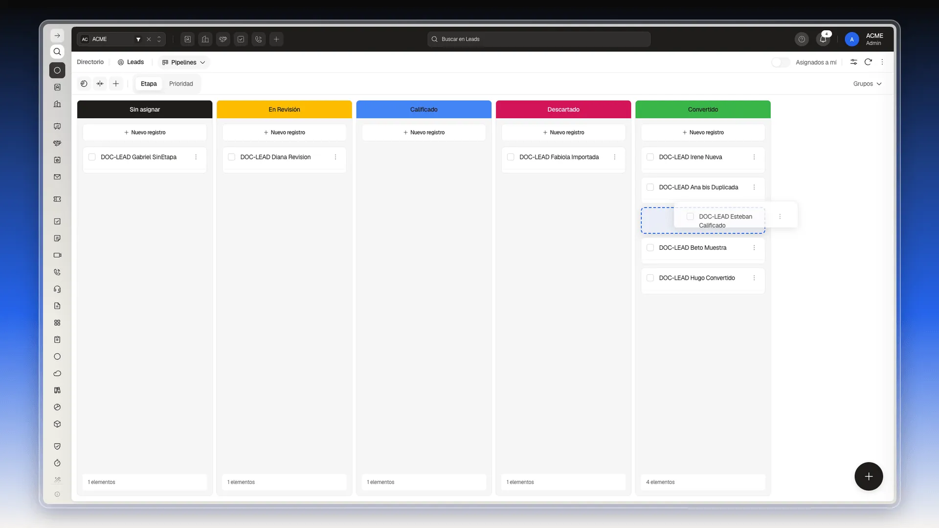939x528 pixels.
Task: Open the stopwatch timer icon in sidebar
Action: tap(57, 463)
